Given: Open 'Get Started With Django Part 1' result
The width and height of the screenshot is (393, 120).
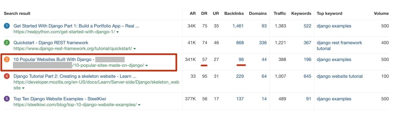Looking at the screenshot, I should point(76,26).
